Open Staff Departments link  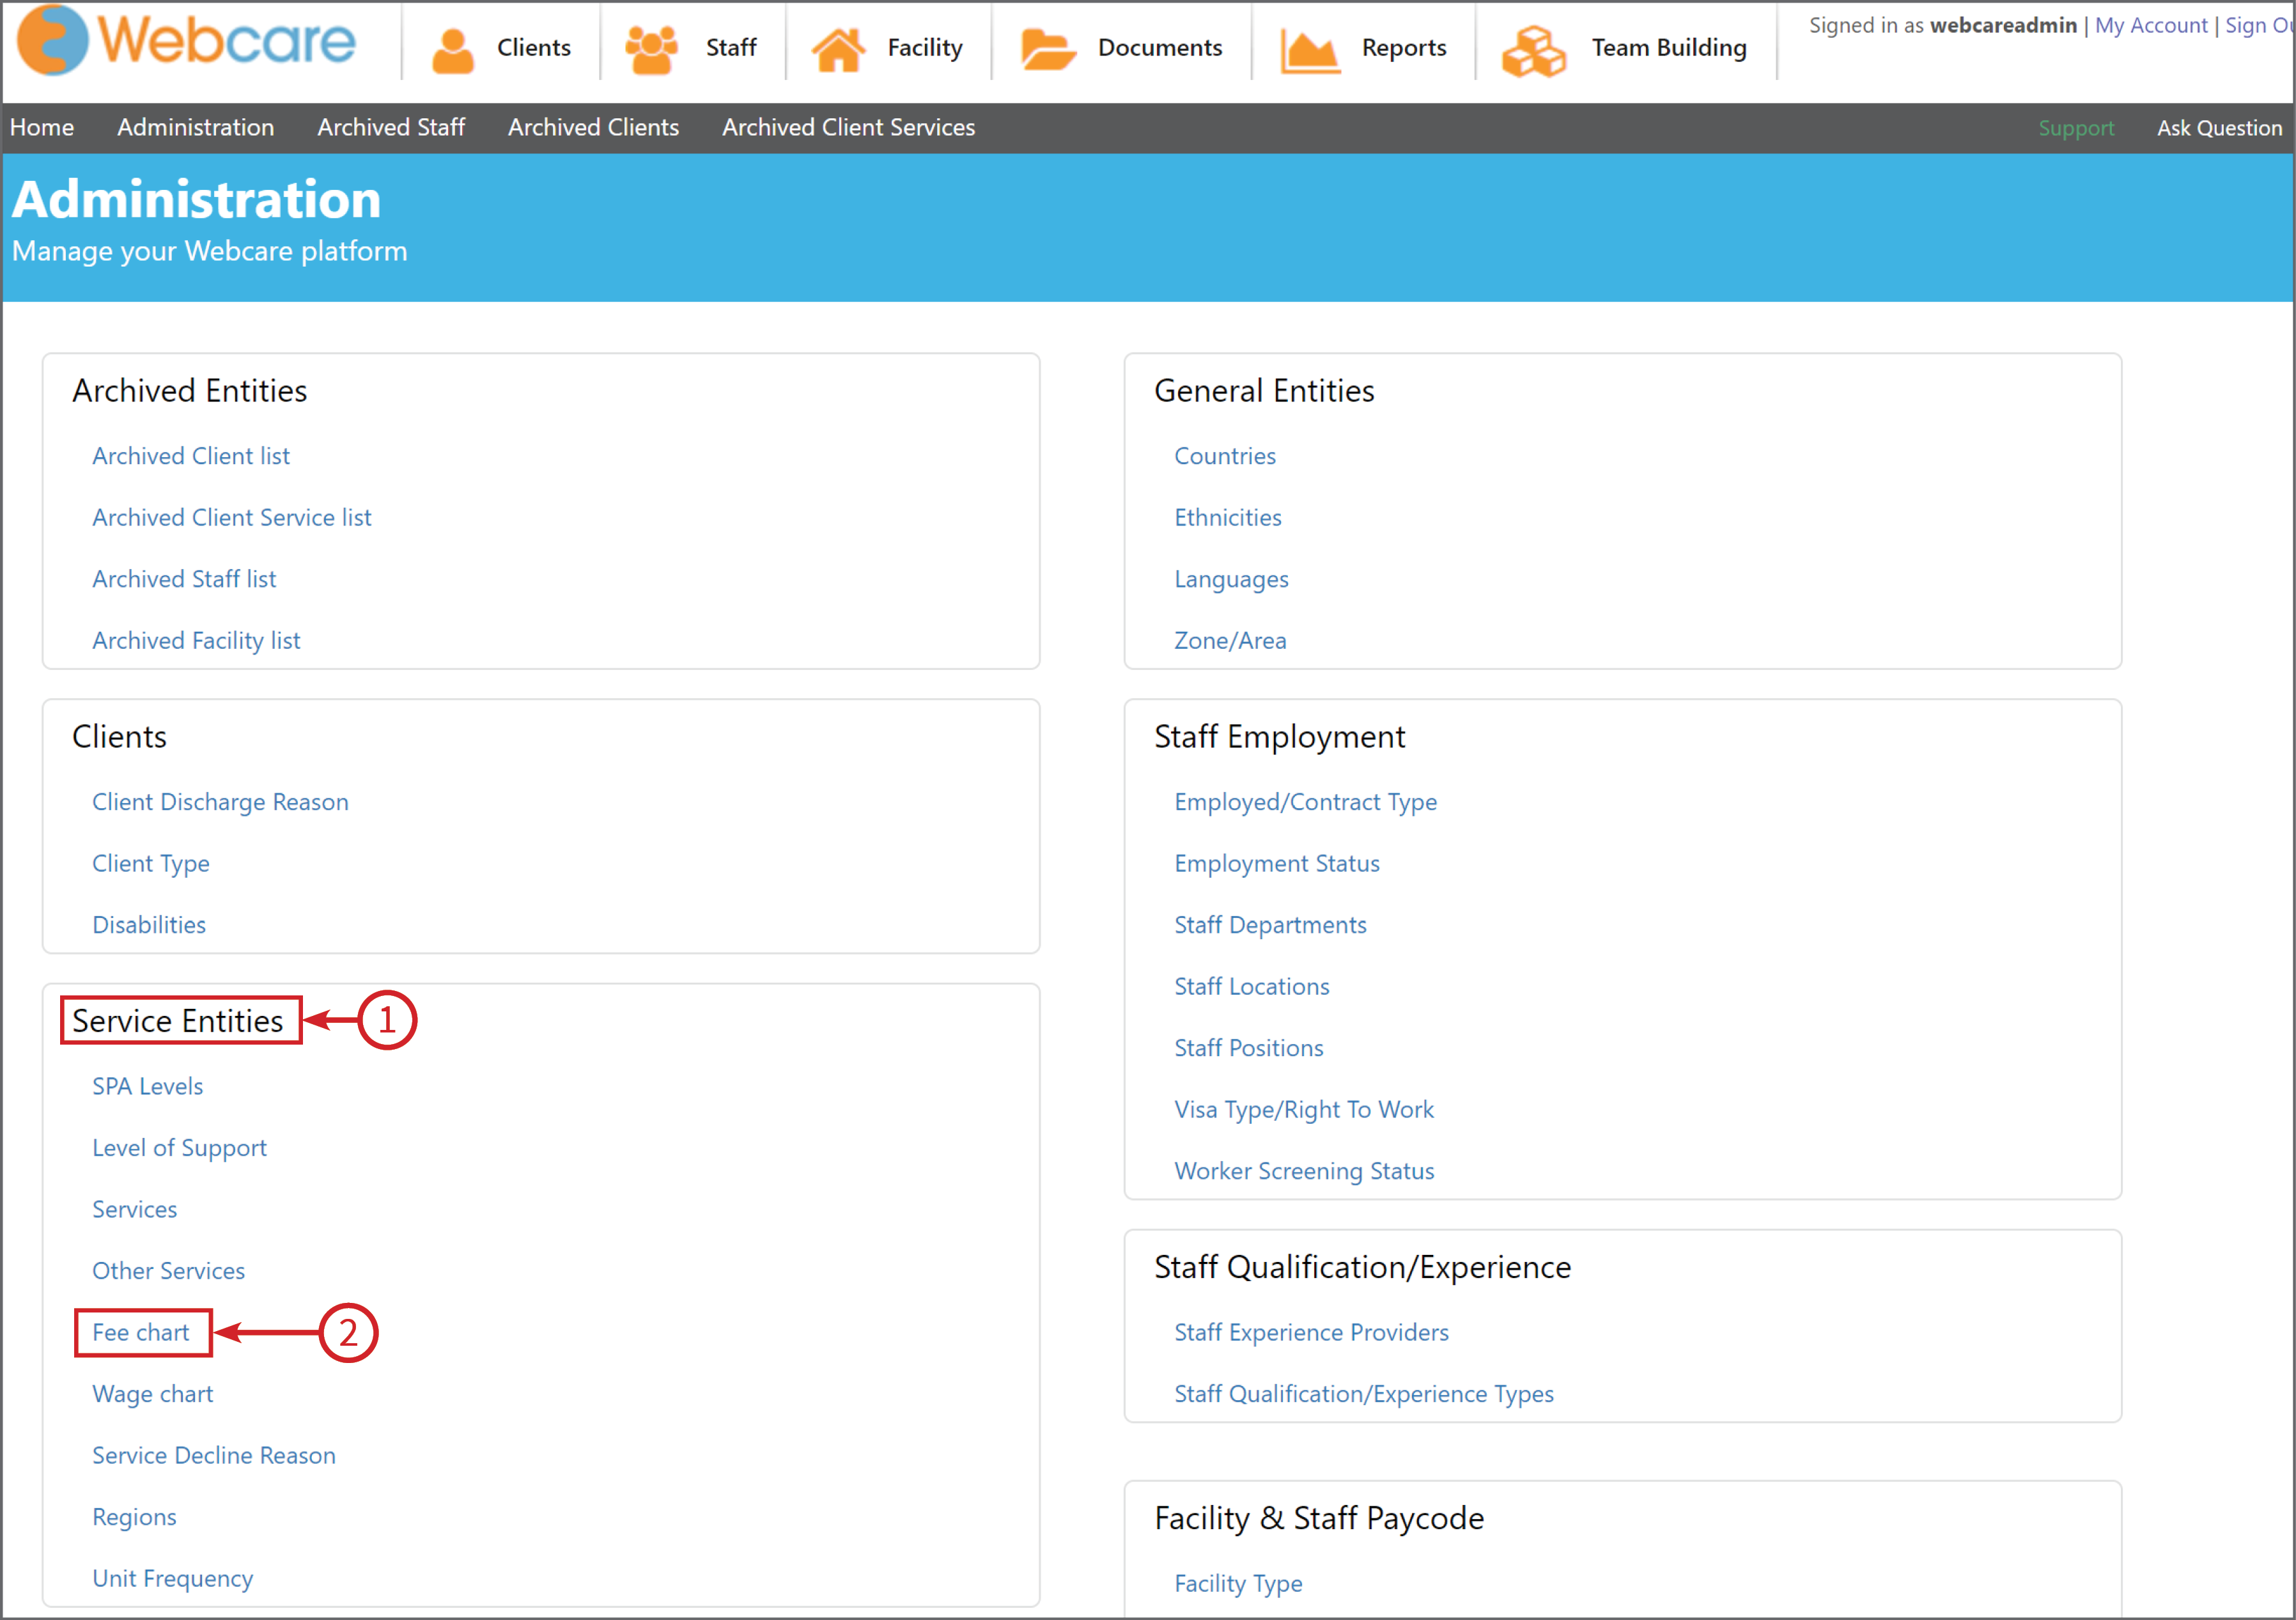tap(1270, 925)
